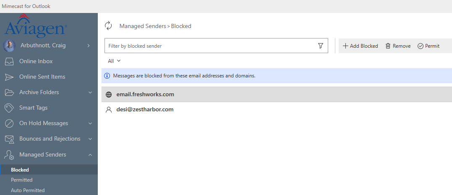This screenshot has height=195, width=452.
Task: Click the Filter by blocked sender field
Action: (210, 46)
